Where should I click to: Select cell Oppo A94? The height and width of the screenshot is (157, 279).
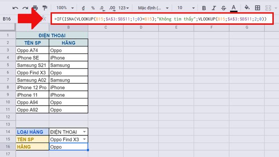(32, 102)
